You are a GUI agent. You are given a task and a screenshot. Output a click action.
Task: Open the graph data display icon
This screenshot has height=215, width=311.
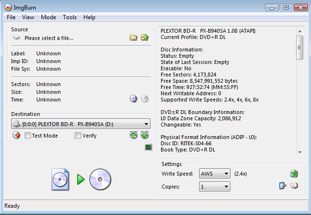(149, 147)
